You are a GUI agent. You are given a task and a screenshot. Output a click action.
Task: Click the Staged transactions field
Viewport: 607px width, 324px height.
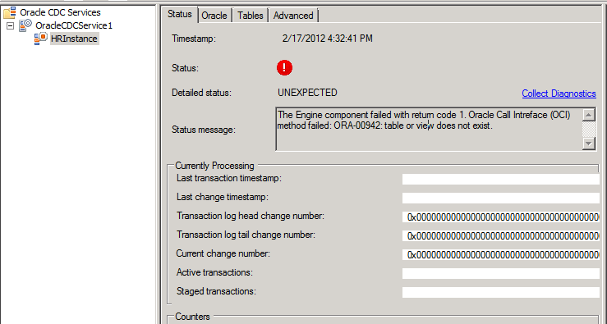point(500,292)
